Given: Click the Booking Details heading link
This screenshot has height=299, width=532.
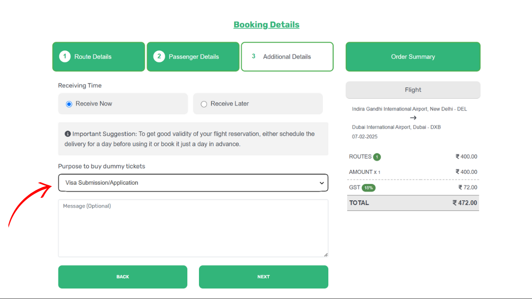Looking at the screenshot, I should 266,25.
